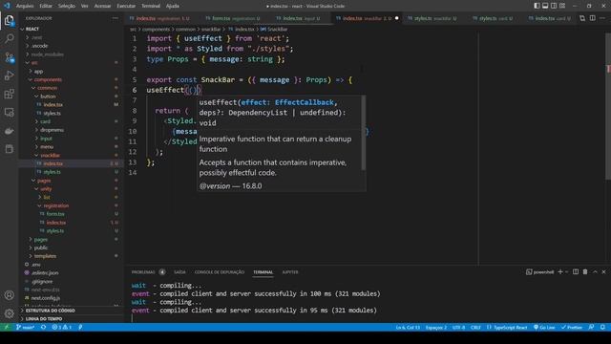Open the Explorer view in activity bar

(10, 20)
